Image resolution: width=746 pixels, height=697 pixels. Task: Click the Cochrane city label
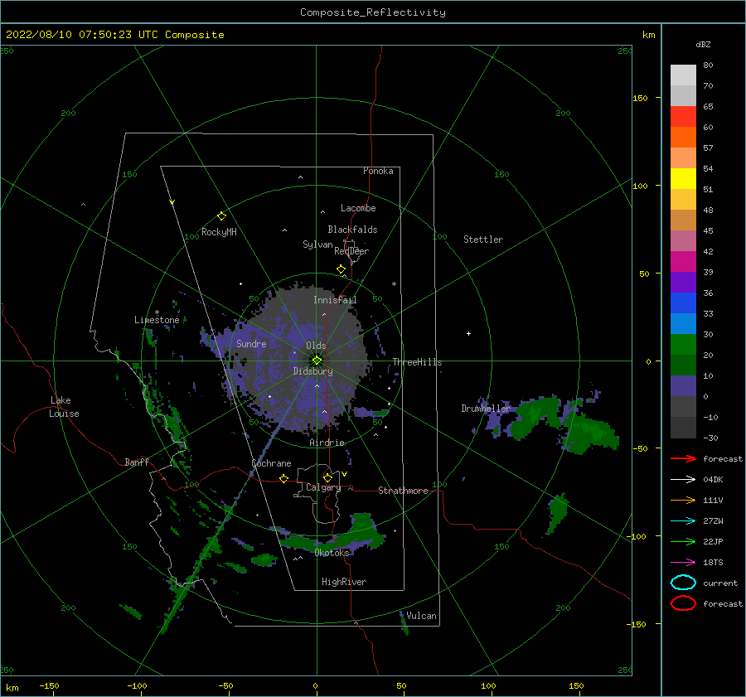271,463
